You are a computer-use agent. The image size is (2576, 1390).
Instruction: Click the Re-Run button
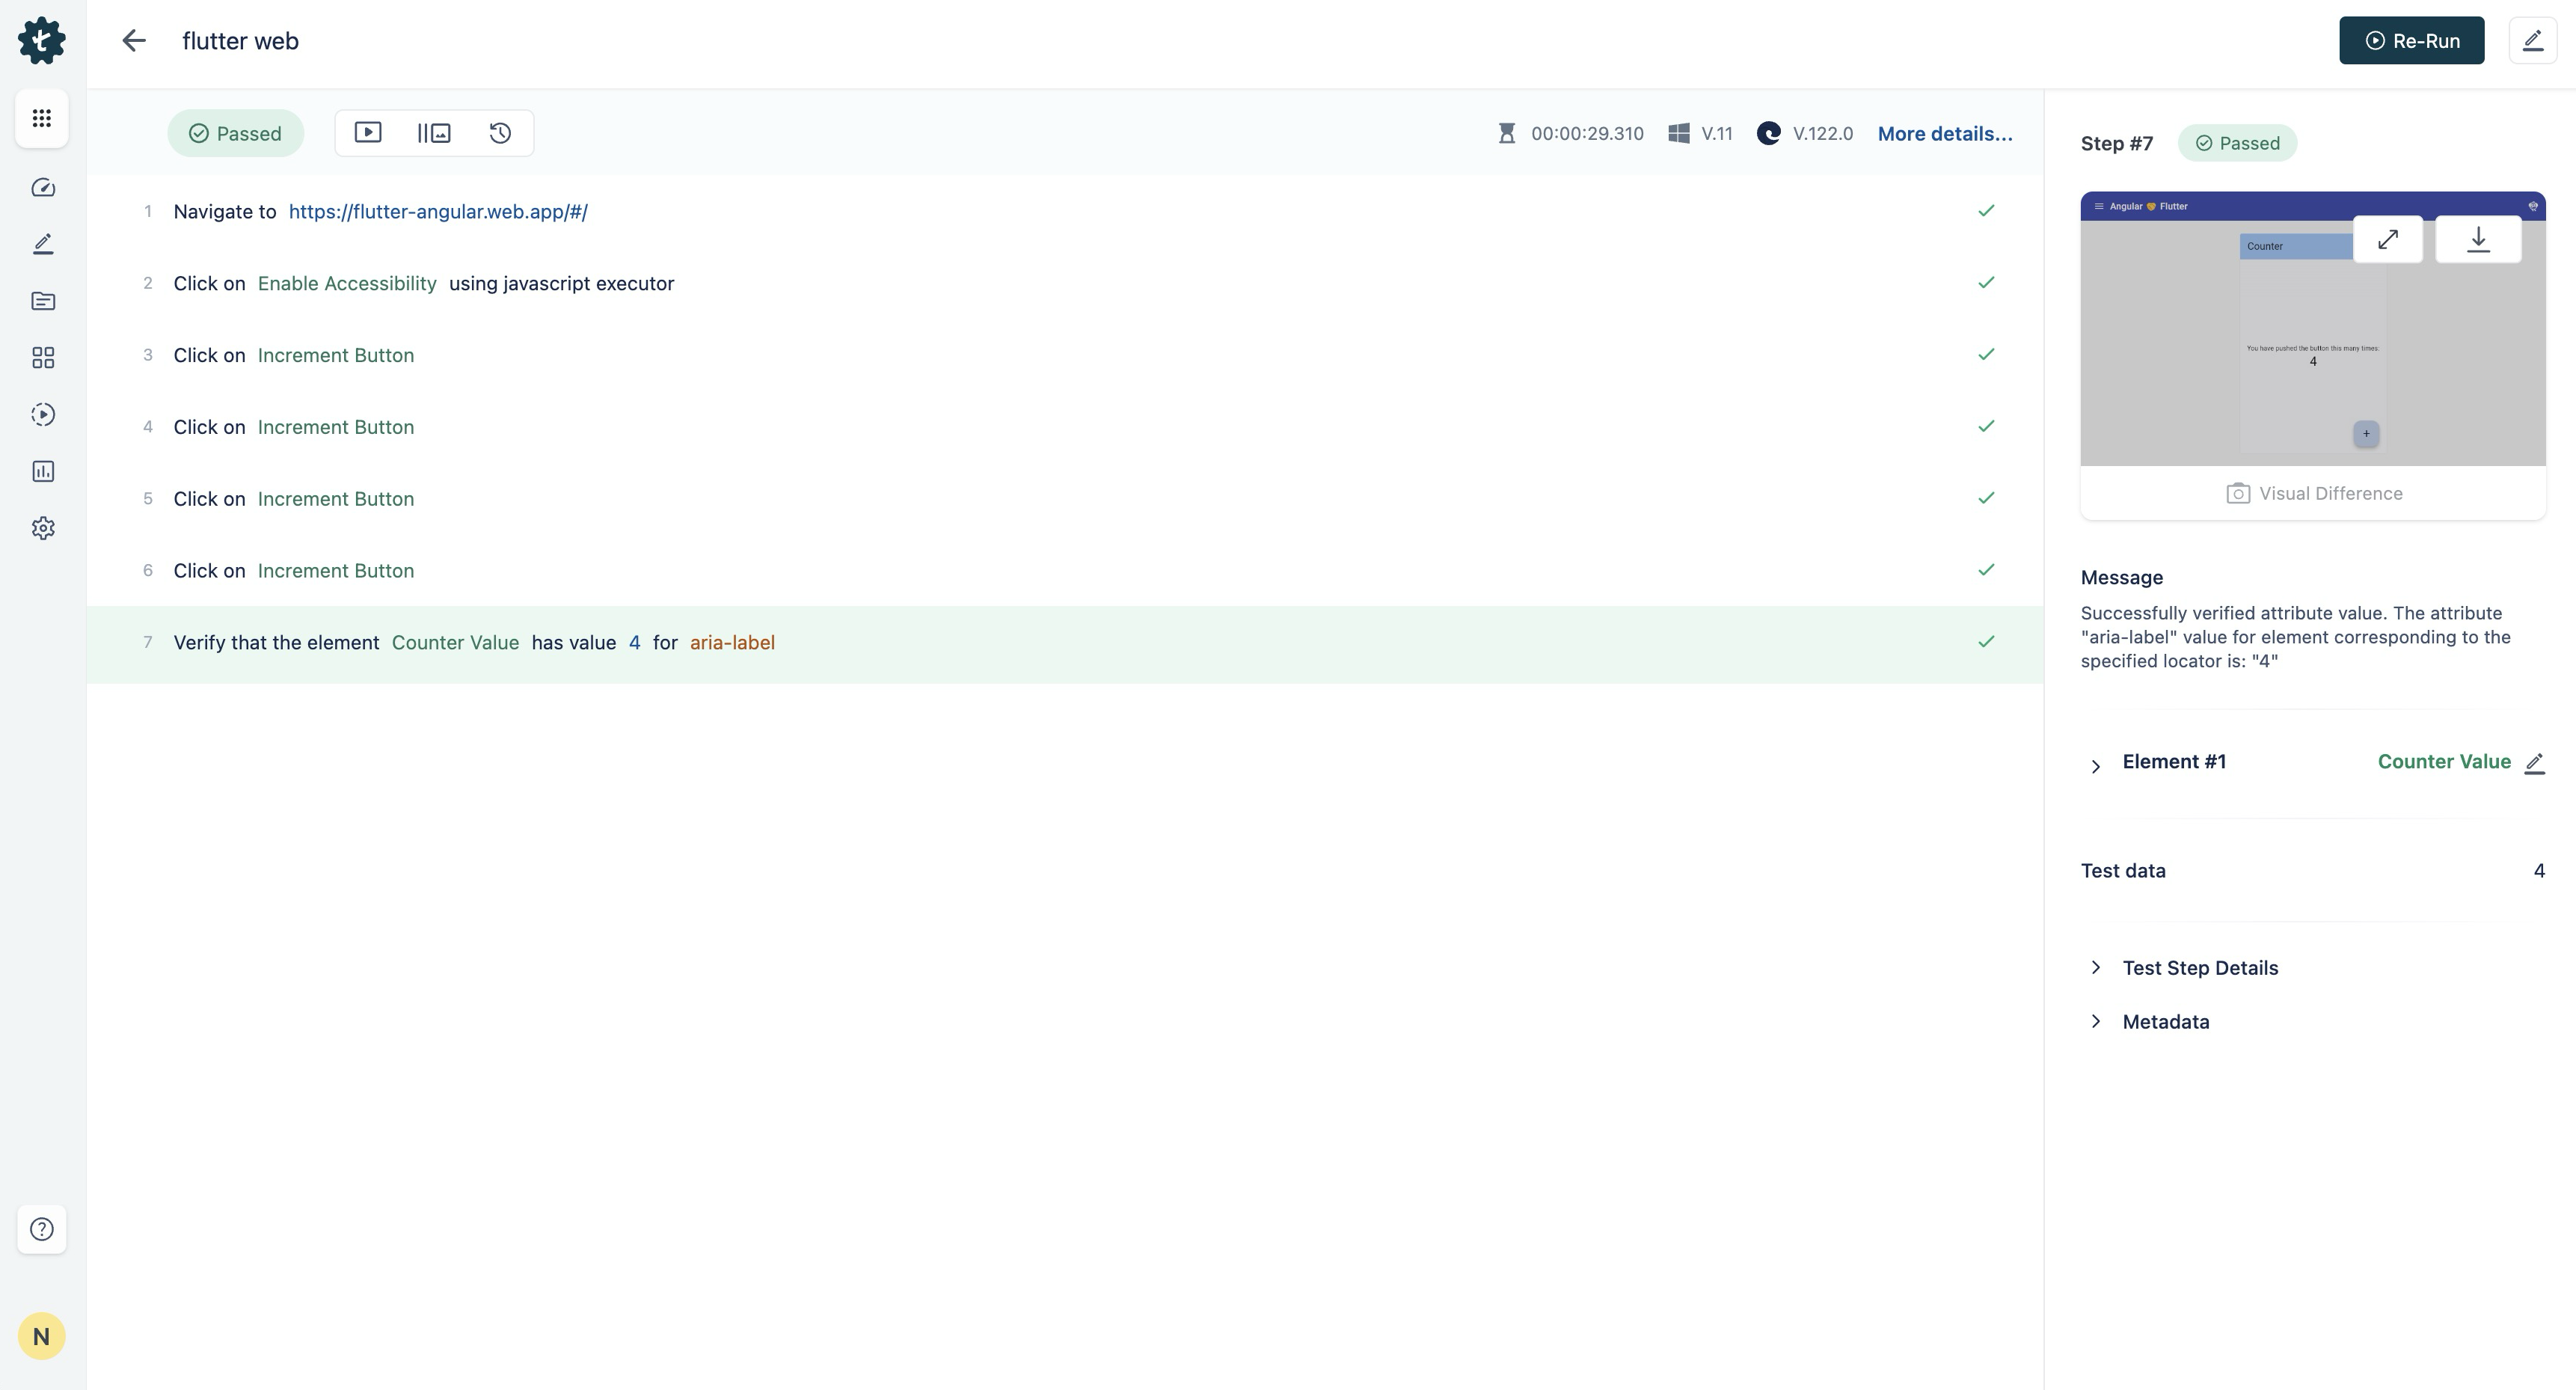tap(2411, 41)
